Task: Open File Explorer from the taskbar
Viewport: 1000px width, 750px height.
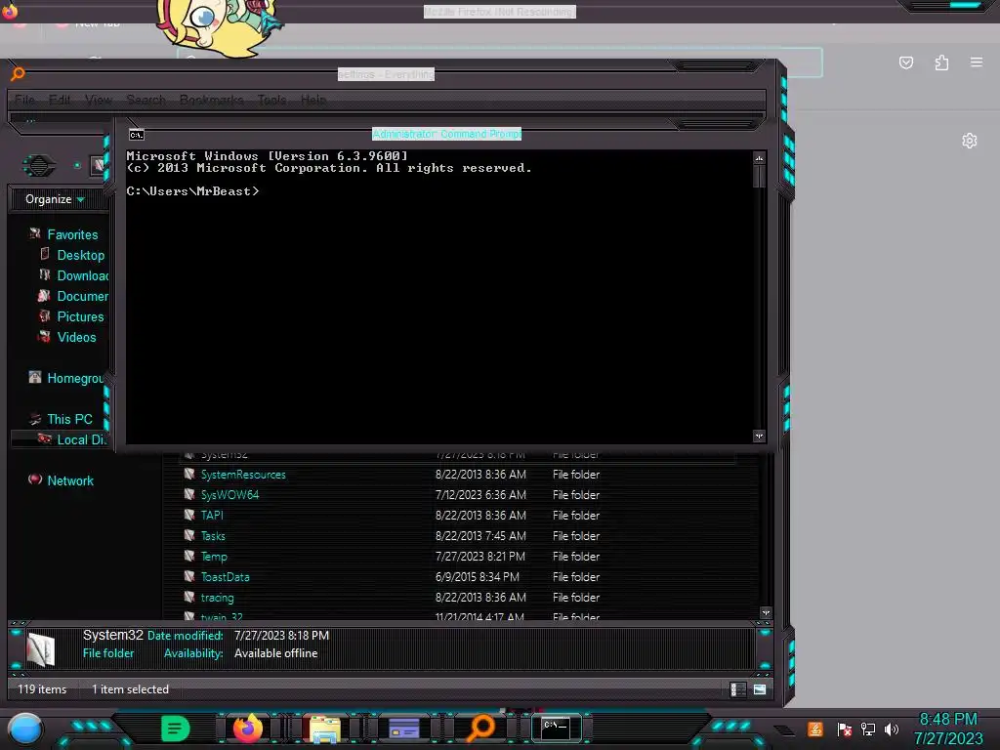Action: click(324, 729)
